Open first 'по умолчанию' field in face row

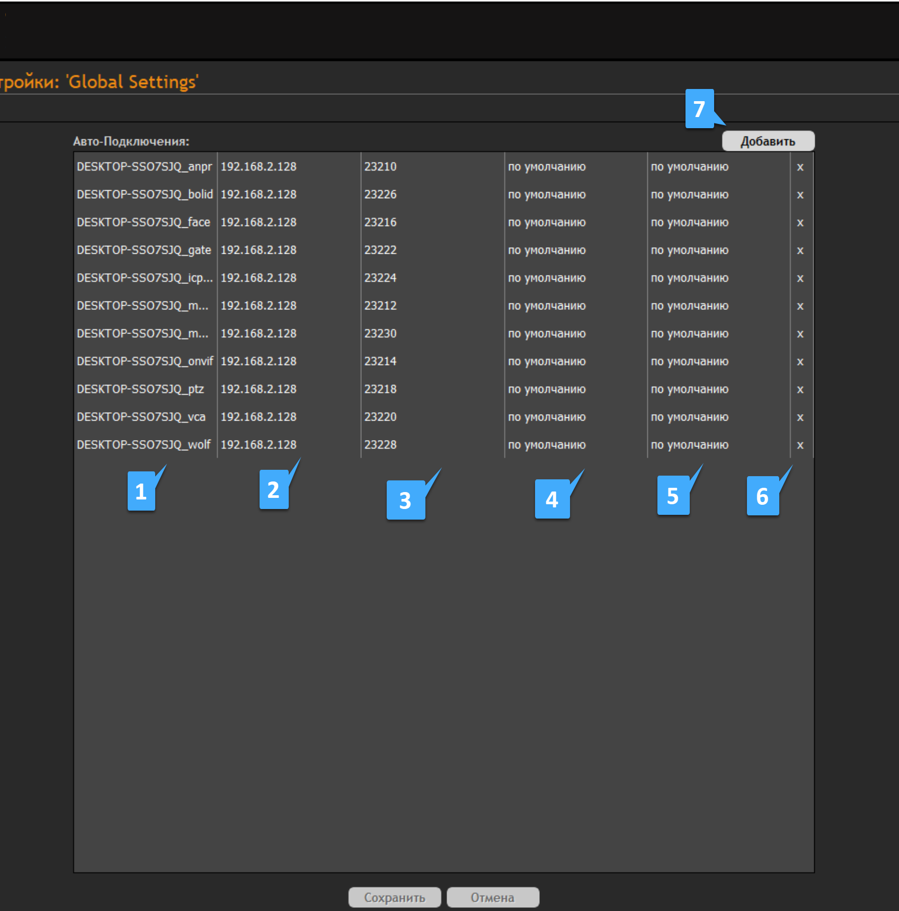tap(547, 222)
